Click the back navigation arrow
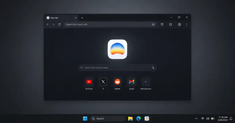The image size is (235, 123). point(48,24)
